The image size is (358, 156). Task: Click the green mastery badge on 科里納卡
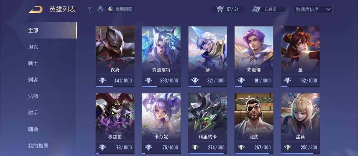tap(195, 147)
